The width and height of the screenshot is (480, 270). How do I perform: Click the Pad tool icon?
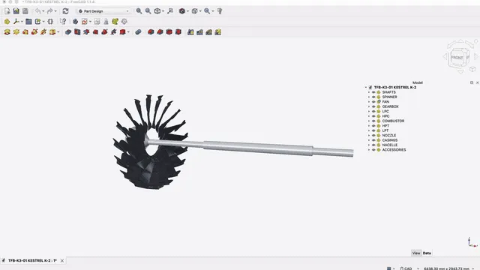7,31
